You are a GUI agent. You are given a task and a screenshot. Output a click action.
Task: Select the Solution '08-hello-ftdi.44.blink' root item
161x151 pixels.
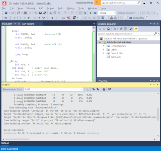coord(125,39)
